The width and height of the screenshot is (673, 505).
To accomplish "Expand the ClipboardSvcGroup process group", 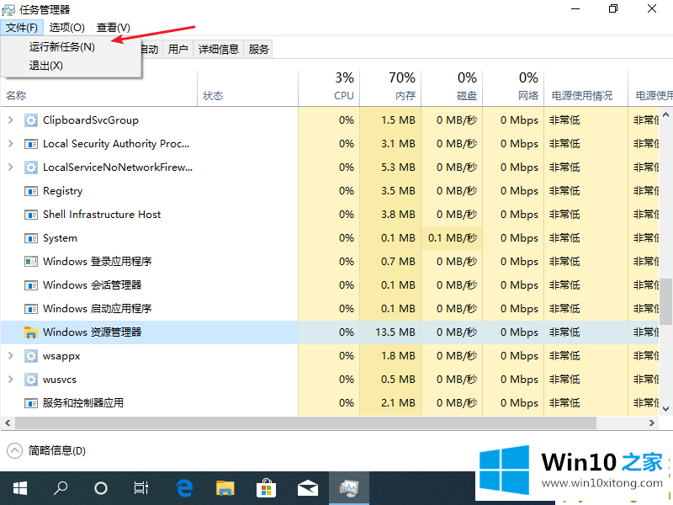I will coord(11,120).
